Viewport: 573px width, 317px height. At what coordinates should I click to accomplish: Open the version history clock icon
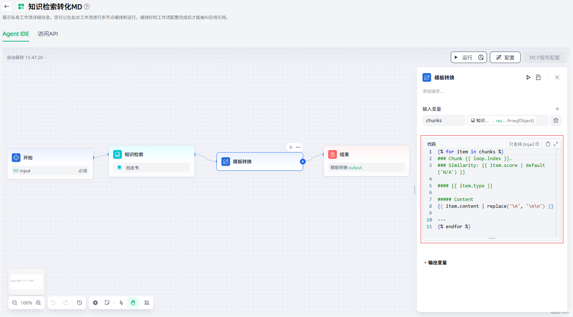[80, 303]
